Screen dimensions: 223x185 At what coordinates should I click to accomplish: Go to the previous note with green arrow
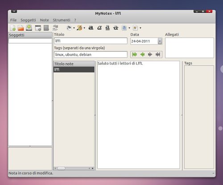[x=142, y=54]
